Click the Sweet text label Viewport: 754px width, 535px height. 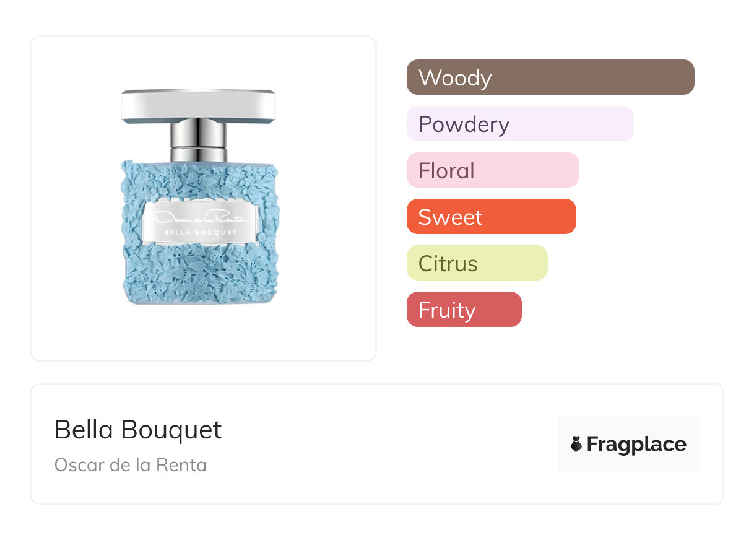[x=450, y=217]
